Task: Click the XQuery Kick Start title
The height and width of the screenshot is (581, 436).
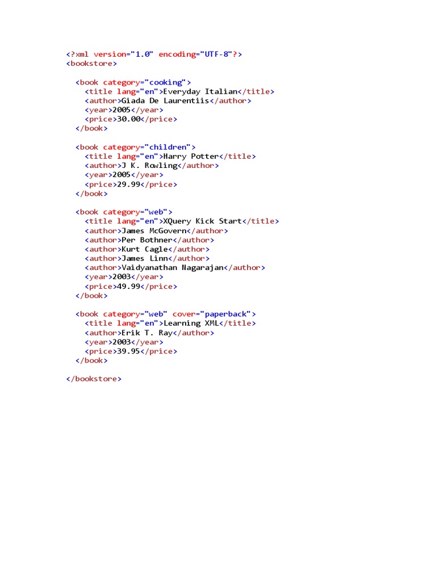Action: click(x=203, y=221)
